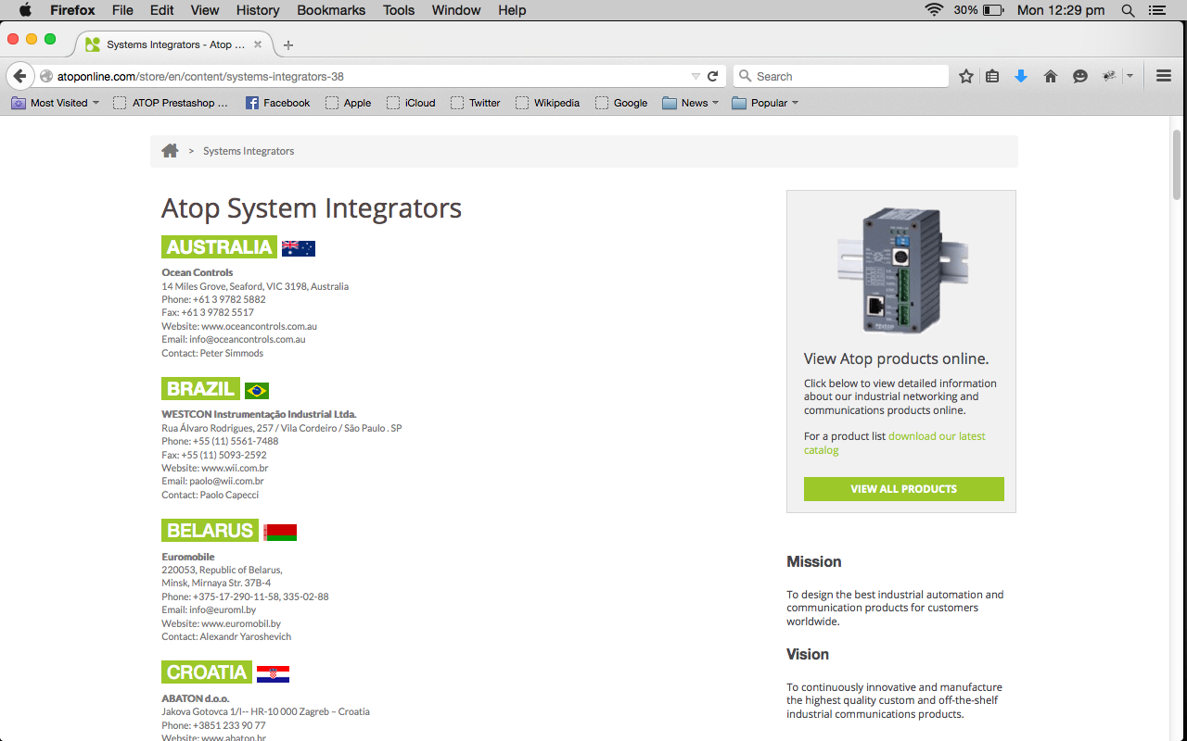Open the Google bookmark
Screen dimensions: 1187x741
(621, 103)
